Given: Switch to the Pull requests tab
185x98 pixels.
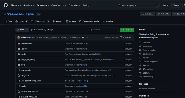Looking at the screenshot, I should 40,21.
